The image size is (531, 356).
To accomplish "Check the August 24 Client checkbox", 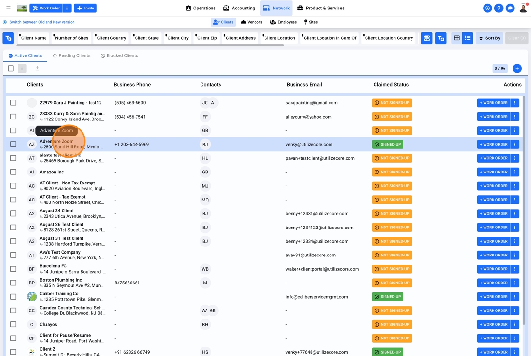I will tap(13, 213).
